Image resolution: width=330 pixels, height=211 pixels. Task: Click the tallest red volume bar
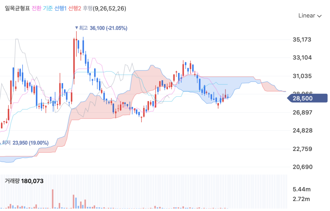(52, 199)
